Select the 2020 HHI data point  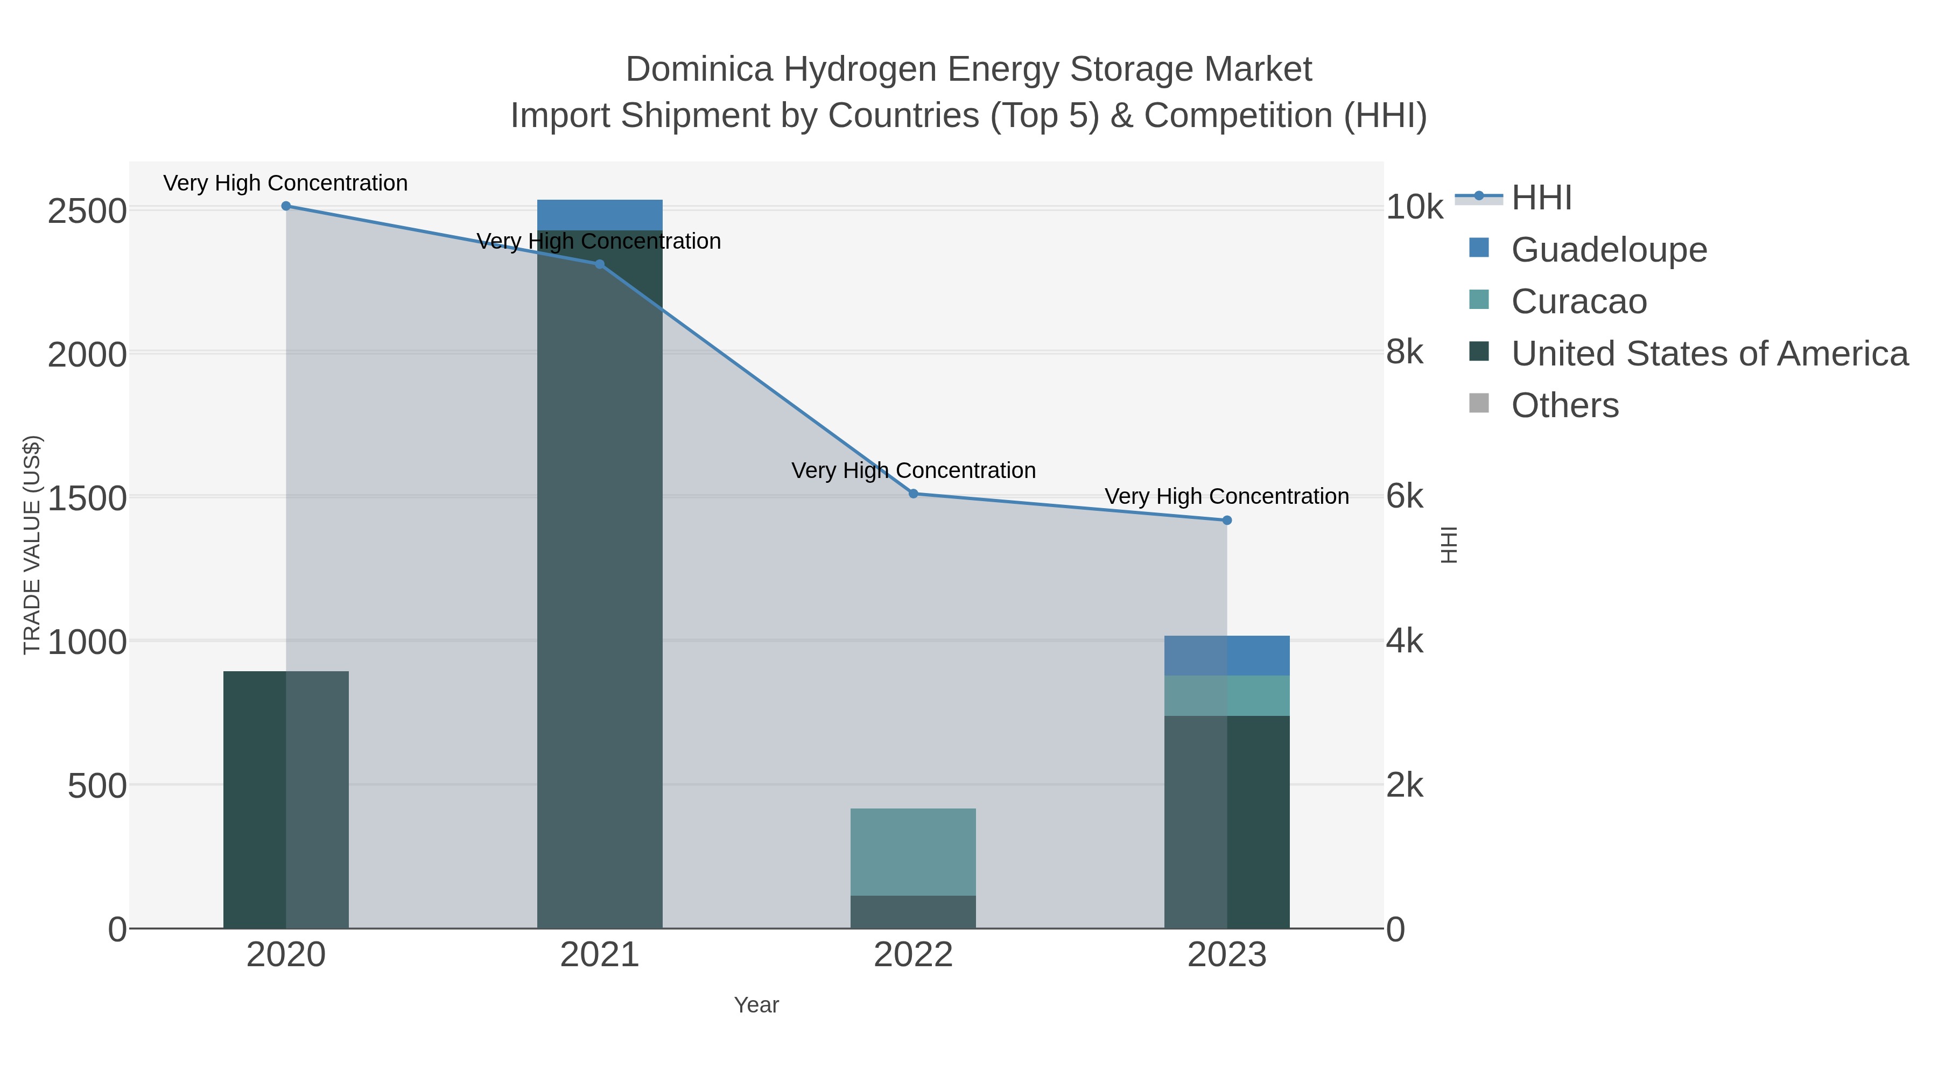coord(286,206)
